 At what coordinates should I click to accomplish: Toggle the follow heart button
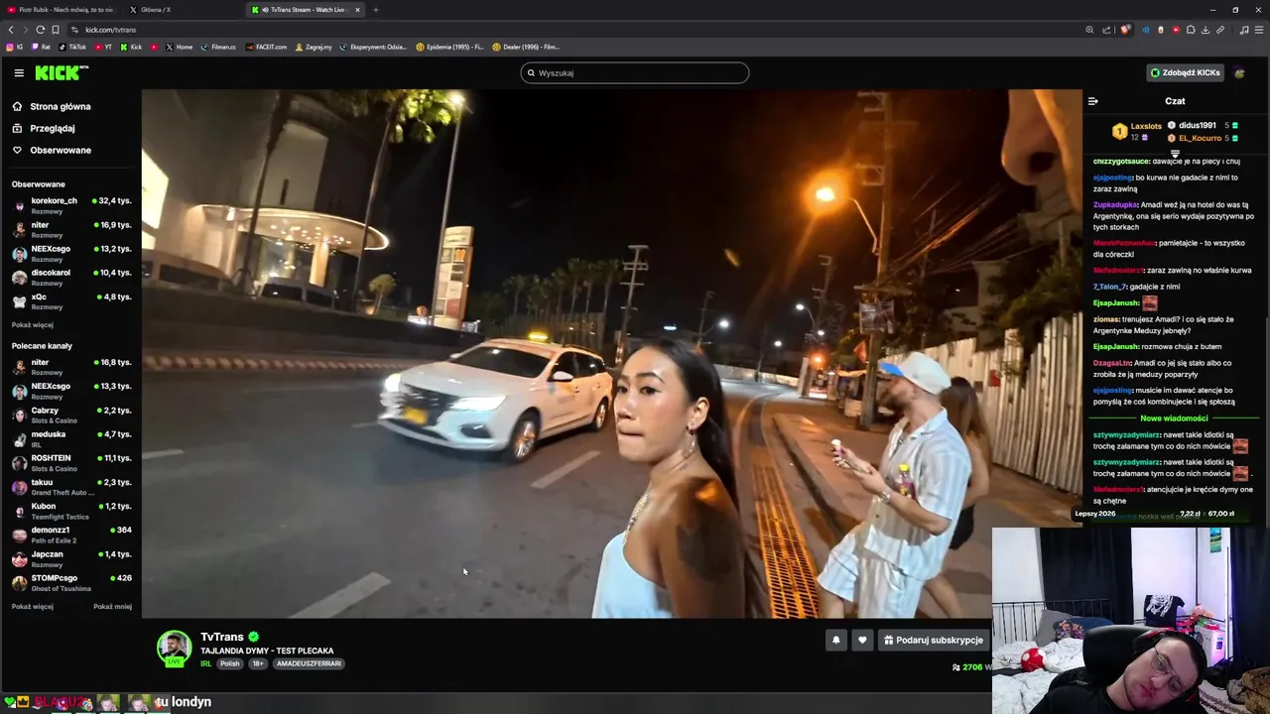862,641
